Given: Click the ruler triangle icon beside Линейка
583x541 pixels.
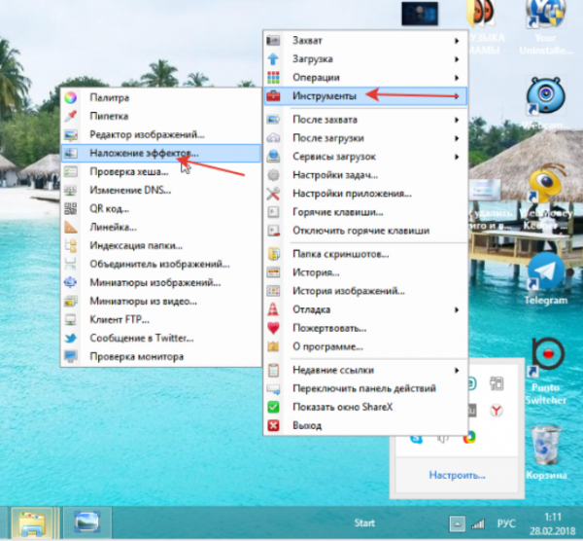Looking at the screenshot, I should (70, 227).
